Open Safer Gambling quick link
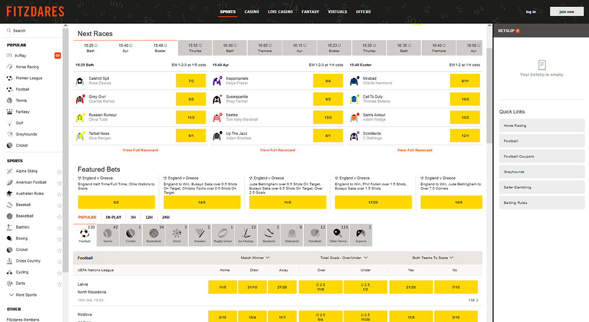The width and height of the screenshot is (589, 322). [542, 187]
